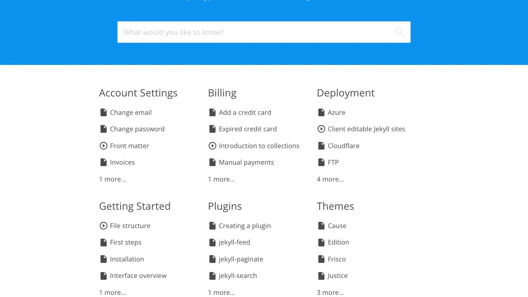
Task: Open the Expired credit card article
Action: 248,129
